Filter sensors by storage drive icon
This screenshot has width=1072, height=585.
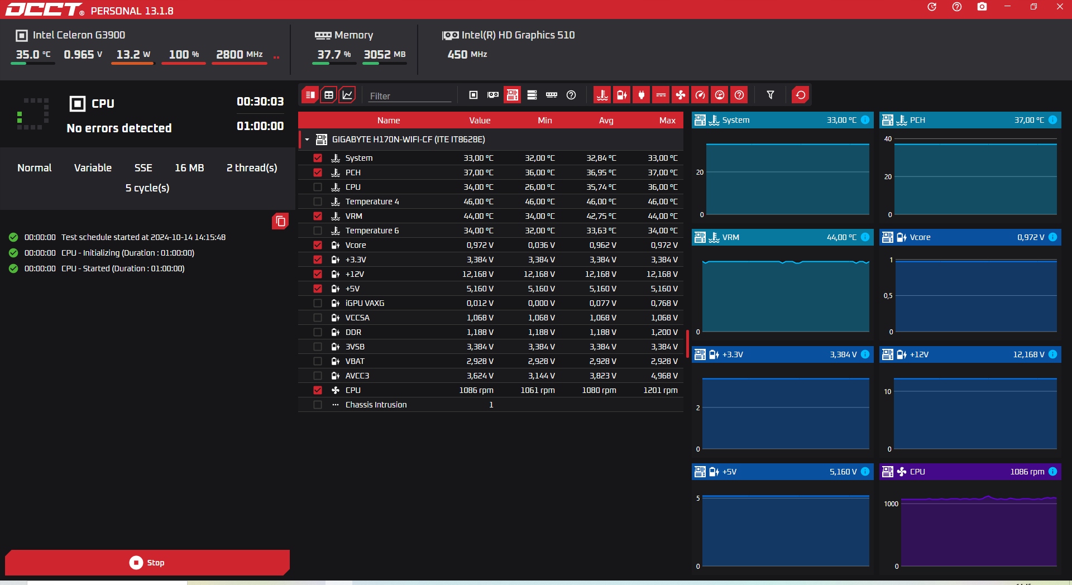532,95
